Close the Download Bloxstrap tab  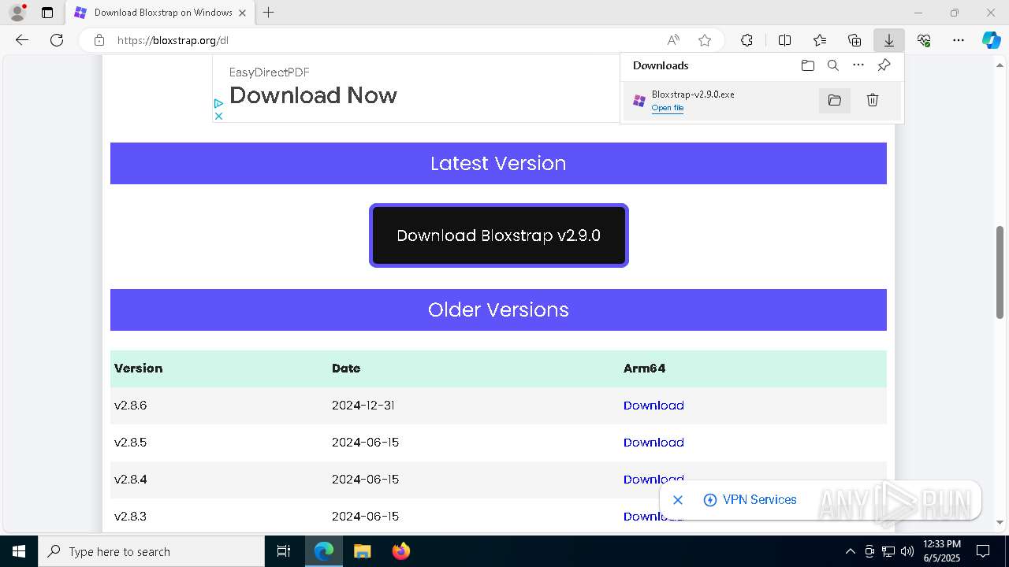(244, 13)
